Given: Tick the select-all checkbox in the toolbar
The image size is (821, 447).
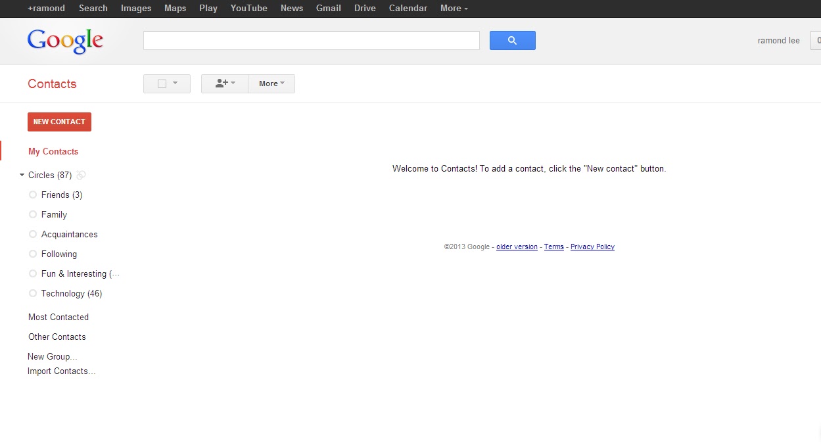Looking at the screenshot, I should (162, 83).
